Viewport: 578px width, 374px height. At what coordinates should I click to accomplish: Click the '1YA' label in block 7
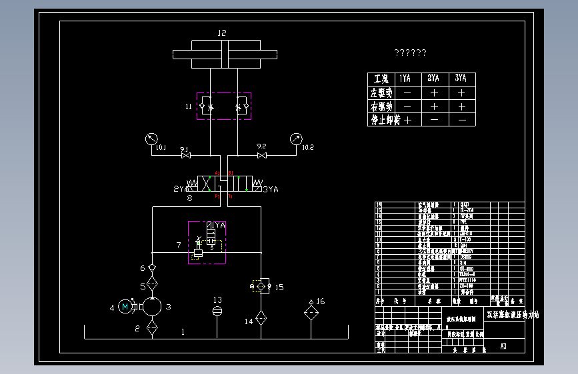tap(218, 225)
